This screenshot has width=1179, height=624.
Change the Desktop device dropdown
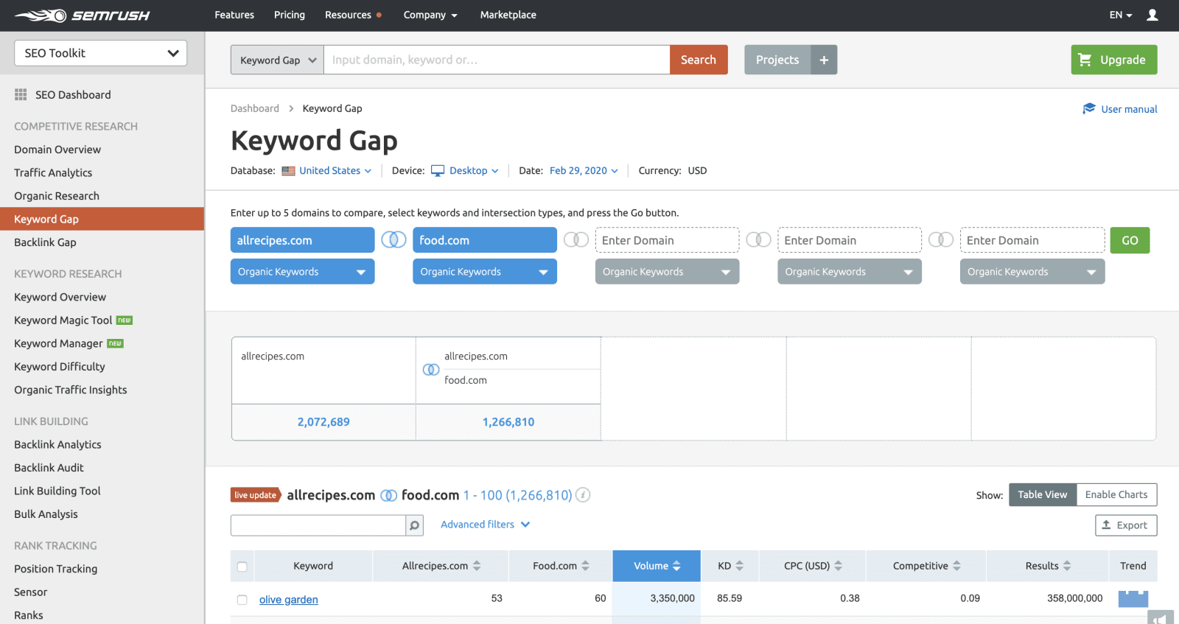474,170
